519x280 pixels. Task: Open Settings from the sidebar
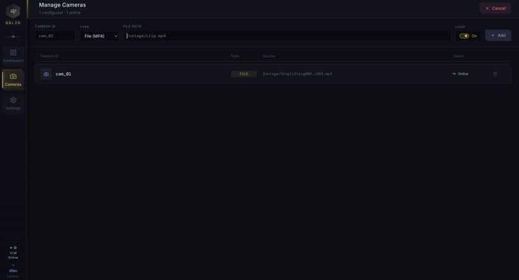tap(13, 104)
